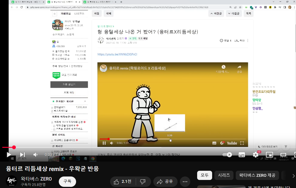Collapse the 즐겨찾는 게시판 dropdown arrow
Screen dimensions: 296x188
85,101
